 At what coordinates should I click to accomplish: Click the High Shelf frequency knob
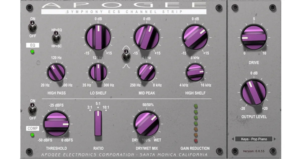click(195, 72)
